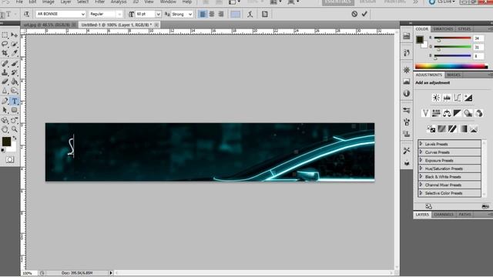The image size is (493, 277).
Task: Select the Clone Stamp tool
Action: coord(5,72)
